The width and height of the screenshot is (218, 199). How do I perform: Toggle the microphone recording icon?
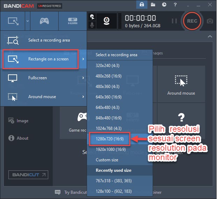[x=92, y=25]
